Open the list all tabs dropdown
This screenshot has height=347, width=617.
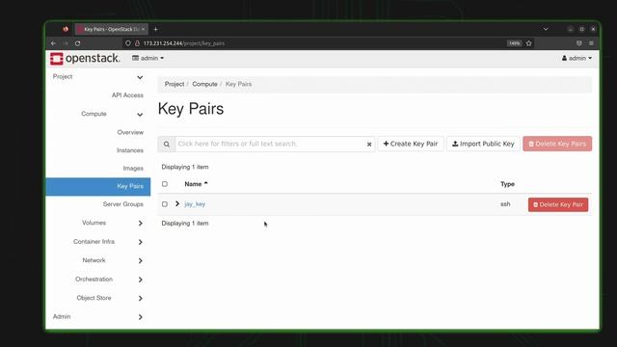point(546,29)
